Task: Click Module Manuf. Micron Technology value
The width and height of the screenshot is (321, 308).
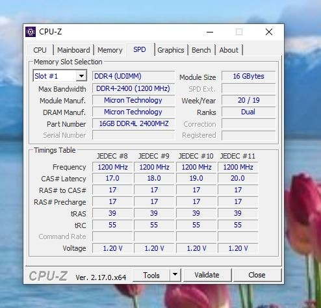Action: pos(133,100)
